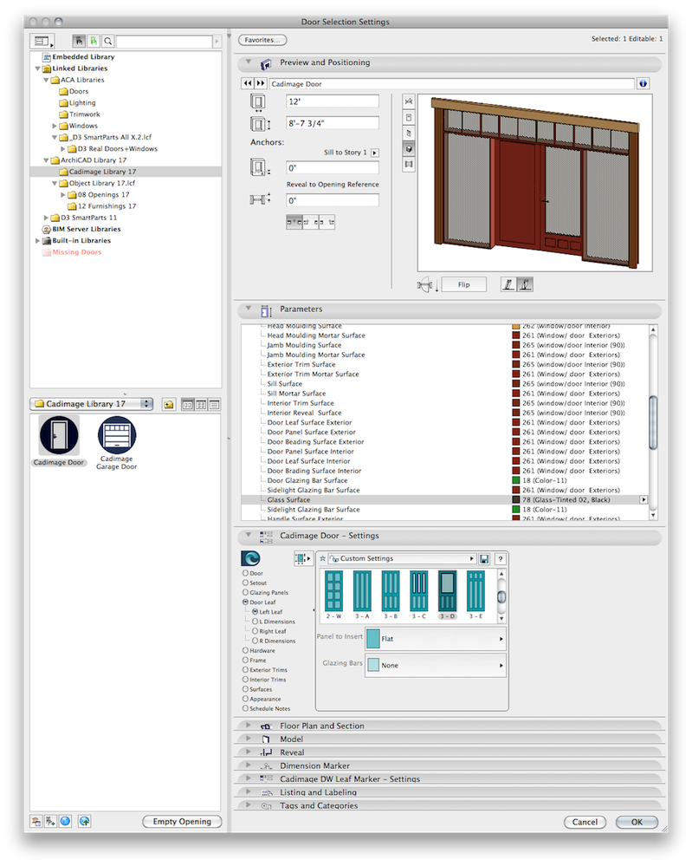This screenshot has width=692, height=866.
Task: Click the star favorite icon near Custom Settings
Action: click(x=323, y=558)
